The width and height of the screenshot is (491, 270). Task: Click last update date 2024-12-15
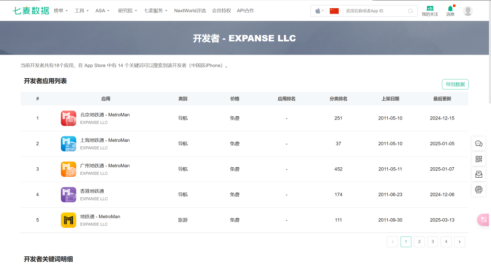(x=442, y=118)
